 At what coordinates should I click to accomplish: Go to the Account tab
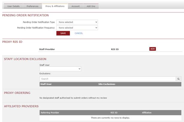pyautogui.click(x=75, y=6)
